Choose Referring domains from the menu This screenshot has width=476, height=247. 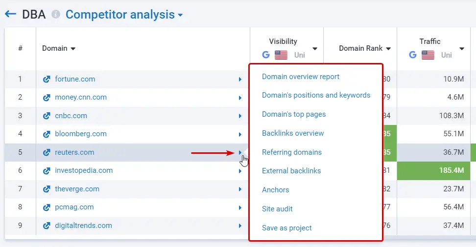point(292,152)
